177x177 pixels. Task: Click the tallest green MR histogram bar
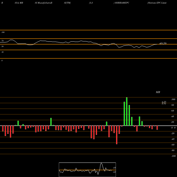[x=127, y=112]
